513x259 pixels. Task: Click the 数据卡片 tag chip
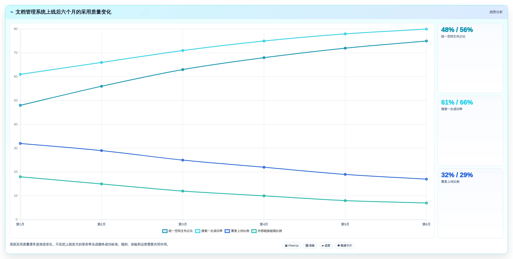[345, 246]
